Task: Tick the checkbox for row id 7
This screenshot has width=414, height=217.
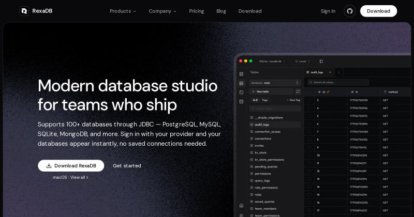Action: click(309, 132)
